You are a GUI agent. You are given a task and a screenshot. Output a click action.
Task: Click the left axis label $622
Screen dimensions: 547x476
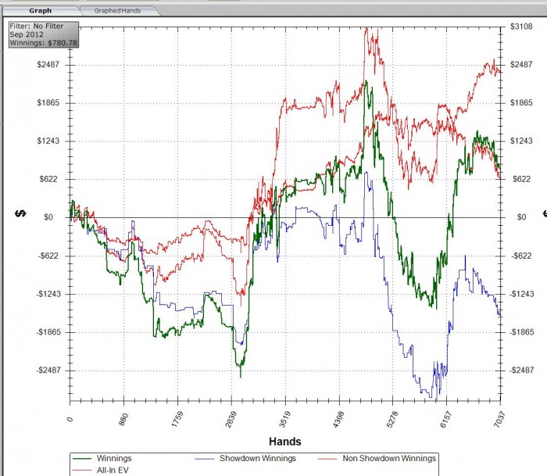coord(49,179)
